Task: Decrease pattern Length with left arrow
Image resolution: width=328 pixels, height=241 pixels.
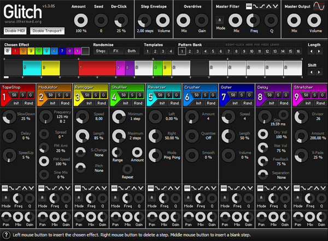Action: tap(311, 51)
